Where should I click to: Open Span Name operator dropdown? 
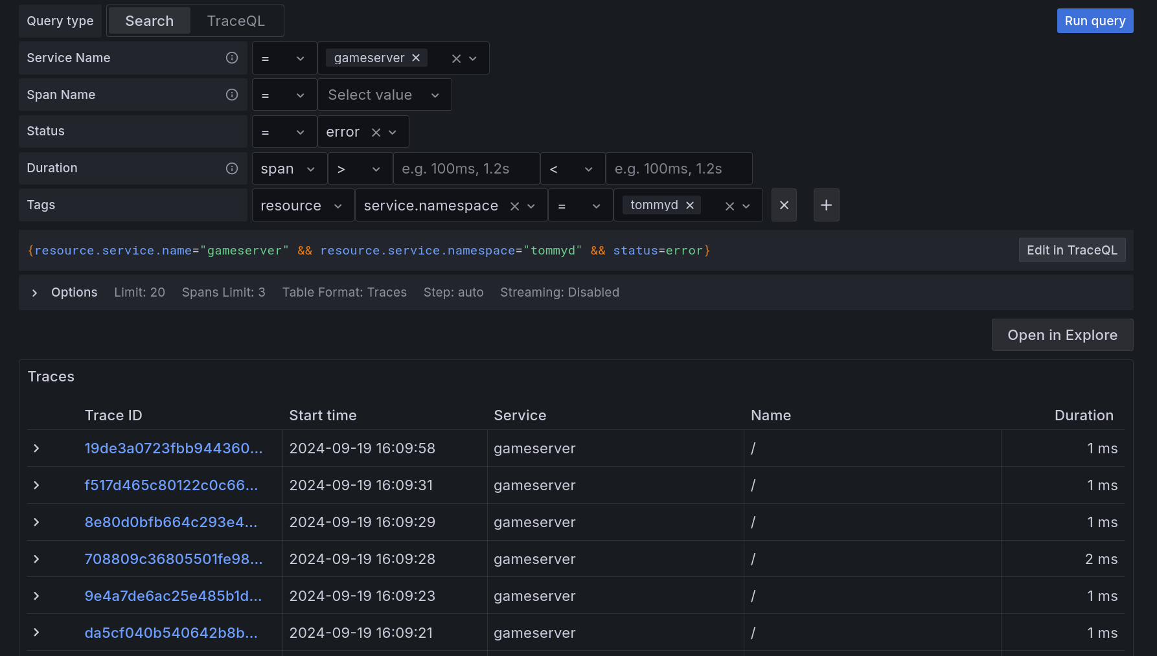[284, 95]
